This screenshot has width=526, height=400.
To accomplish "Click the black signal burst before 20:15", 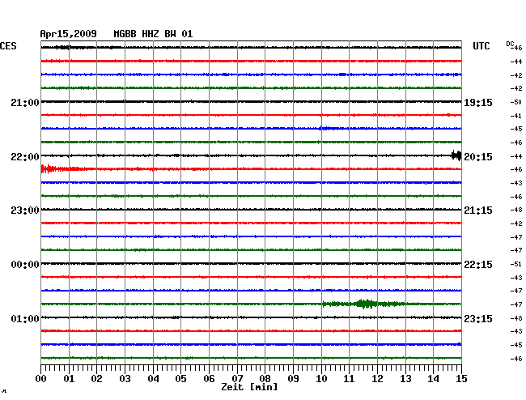I will pos(456,155).
